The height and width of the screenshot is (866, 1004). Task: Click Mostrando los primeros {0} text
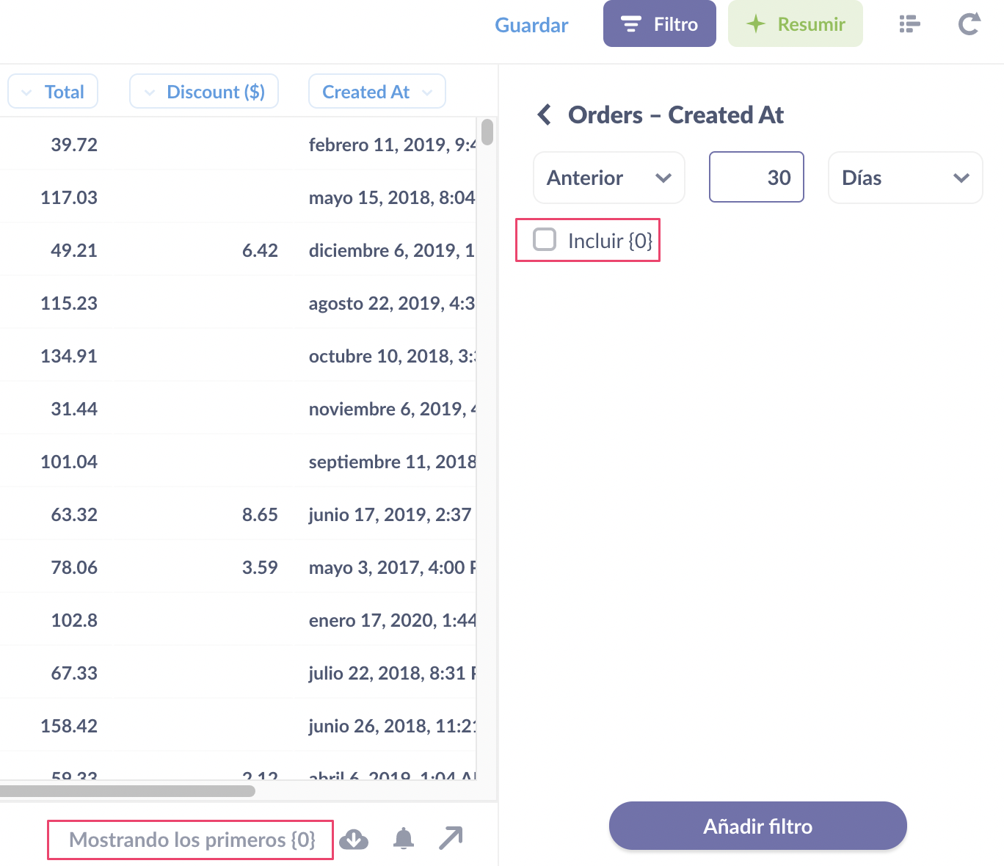[190, 840]
